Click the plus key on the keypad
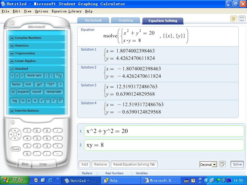 pos(57,146)
